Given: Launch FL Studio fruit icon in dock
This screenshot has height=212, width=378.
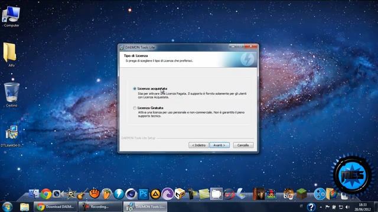Looking at the screenshot, I should (x=106, y=194).
